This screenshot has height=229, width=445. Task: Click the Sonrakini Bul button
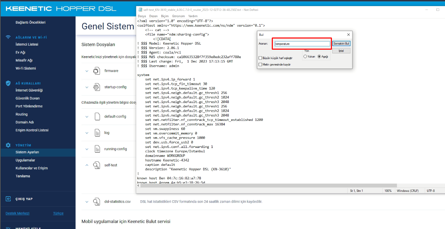click(341, 44)
